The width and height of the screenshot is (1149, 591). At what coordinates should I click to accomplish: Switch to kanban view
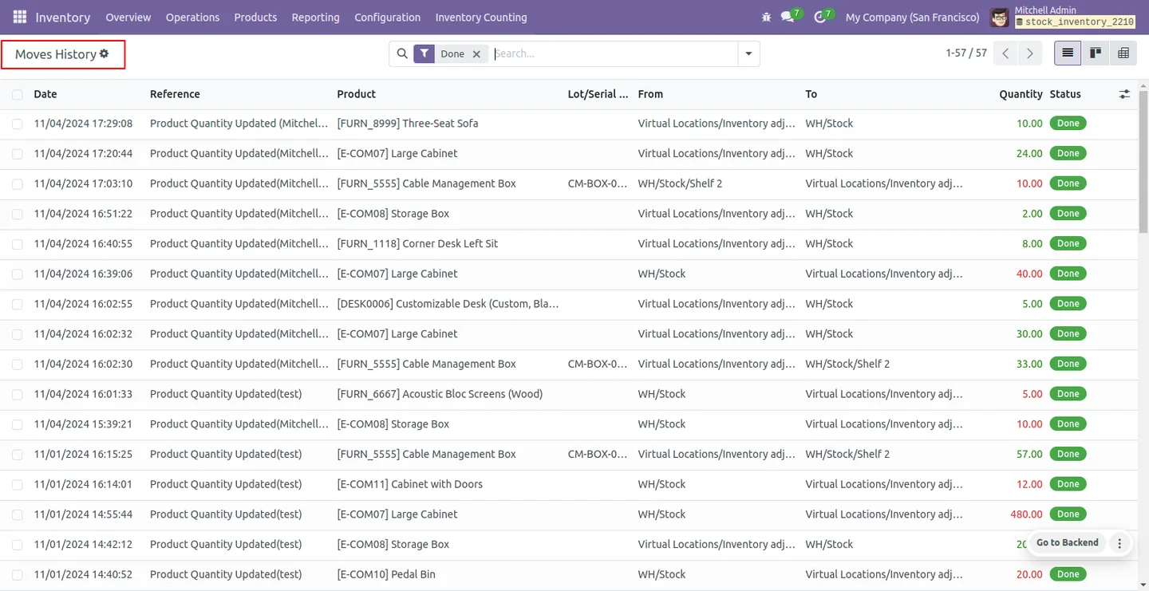click(1096, 53)
